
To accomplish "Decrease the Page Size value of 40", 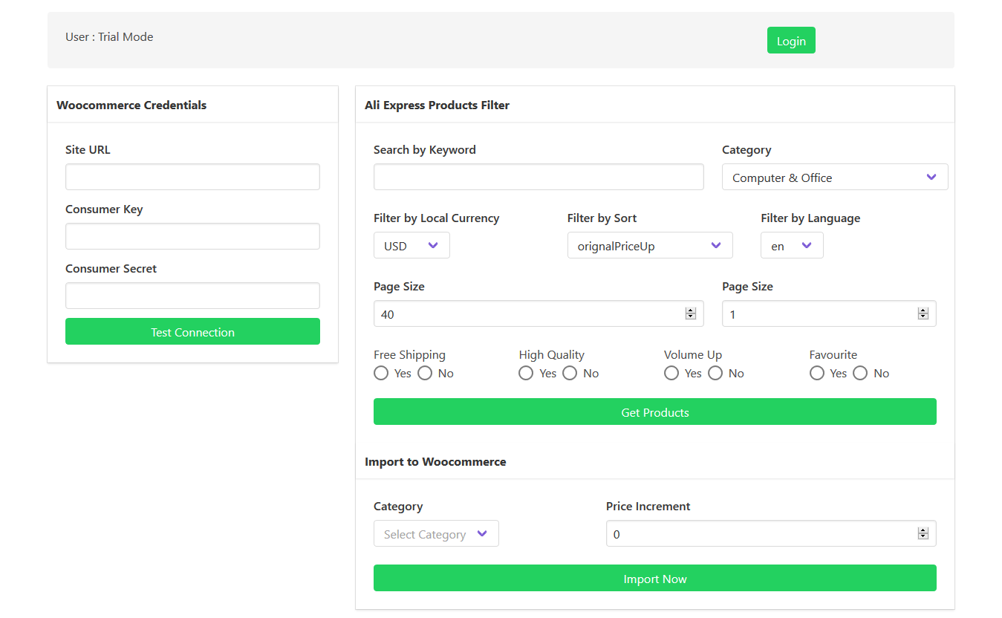I will [x=691, y=317].
